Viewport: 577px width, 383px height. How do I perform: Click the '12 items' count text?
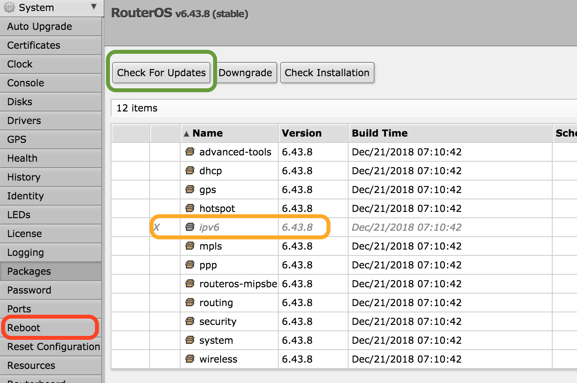click(137, 108)
